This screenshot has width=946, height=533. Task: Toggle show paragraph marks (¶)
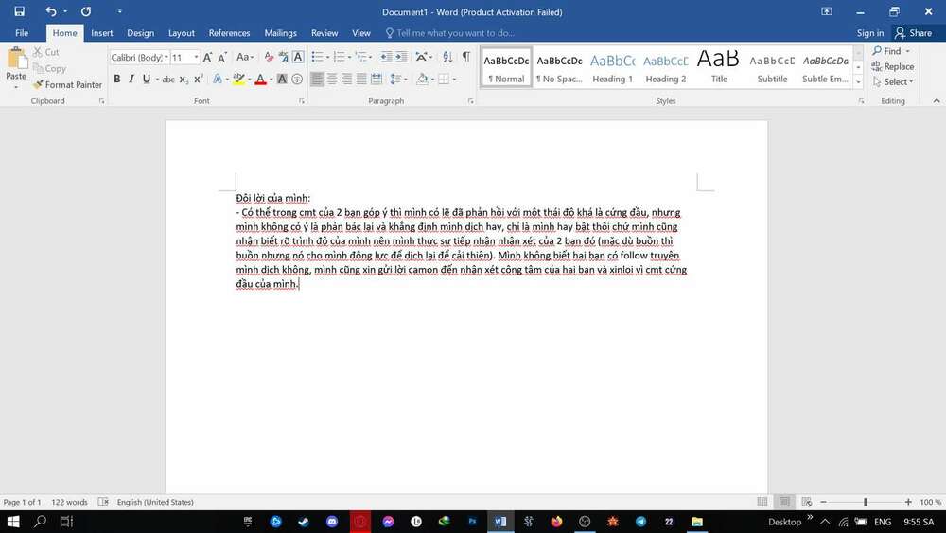tap(465, 58)
